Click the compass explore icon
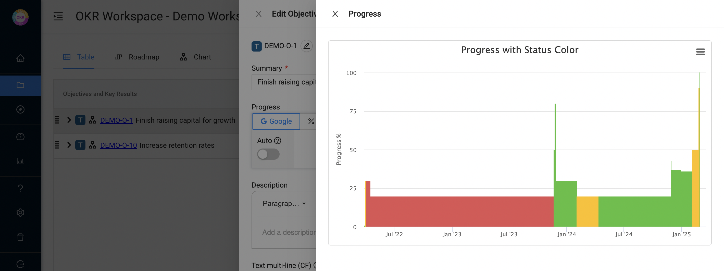Viewport: 724px width, 271px height. click(x=20, y=109)
